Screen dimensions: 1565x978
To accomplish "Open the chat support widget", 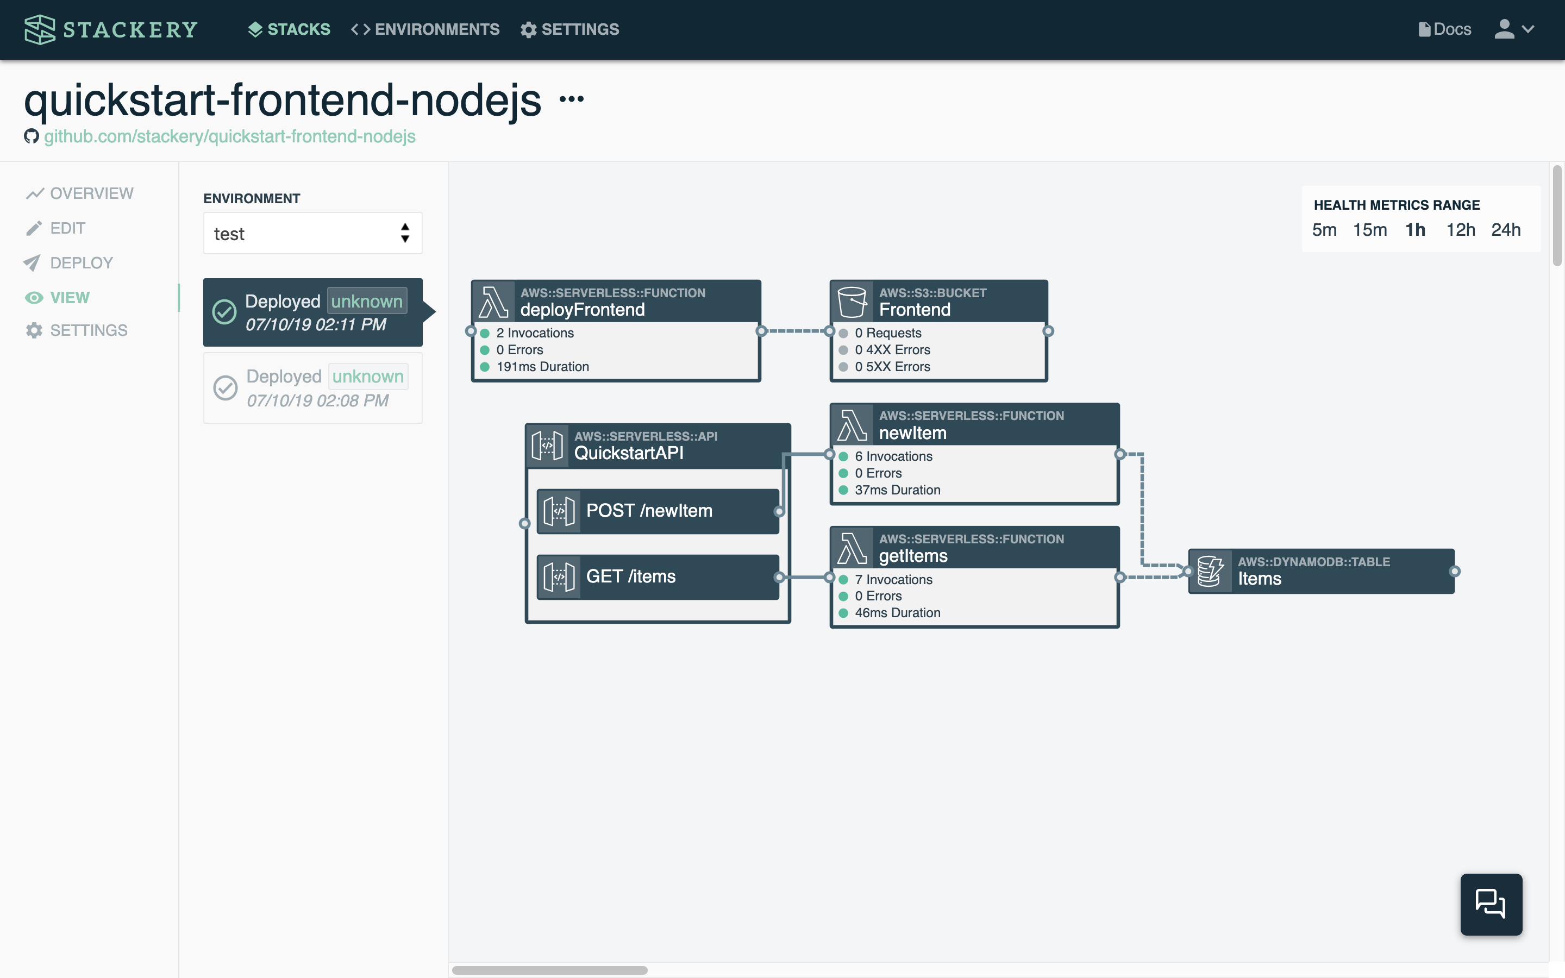I will coord(1491,904).
